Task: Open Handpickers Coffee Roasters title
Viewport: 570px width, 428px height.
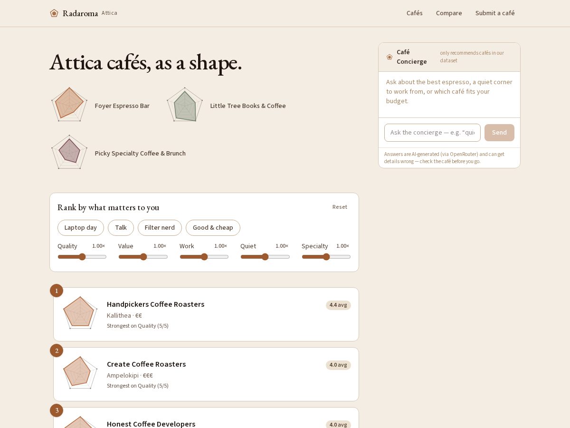Action: [155, 304]
